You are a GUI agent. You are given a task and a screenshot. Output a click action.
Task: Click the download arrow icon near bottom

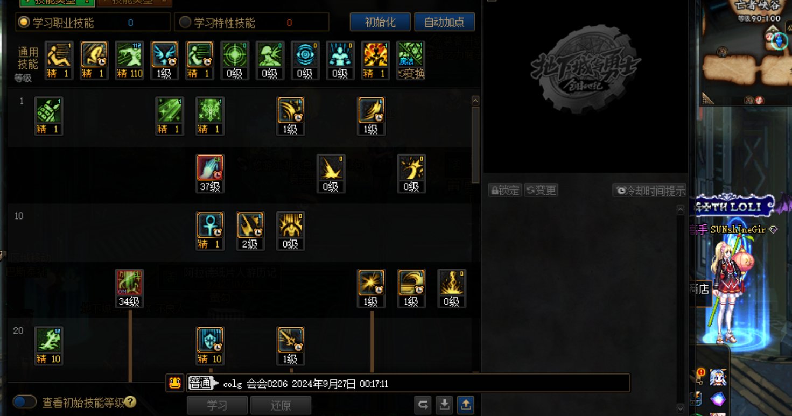pos(444,405)
